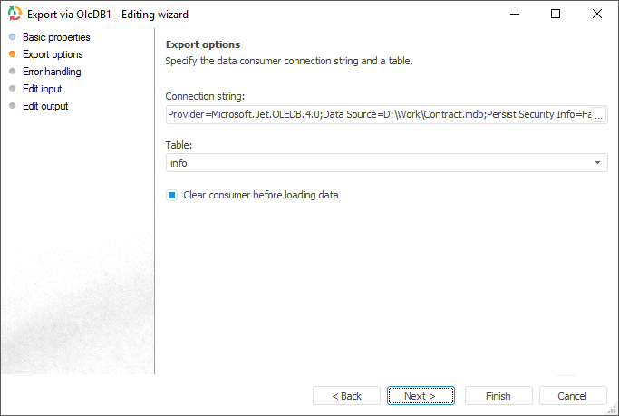Viewport: 619px width, 416px height.
Task: Open the Table combo box showing info
Action: click(x=381, y=163)
